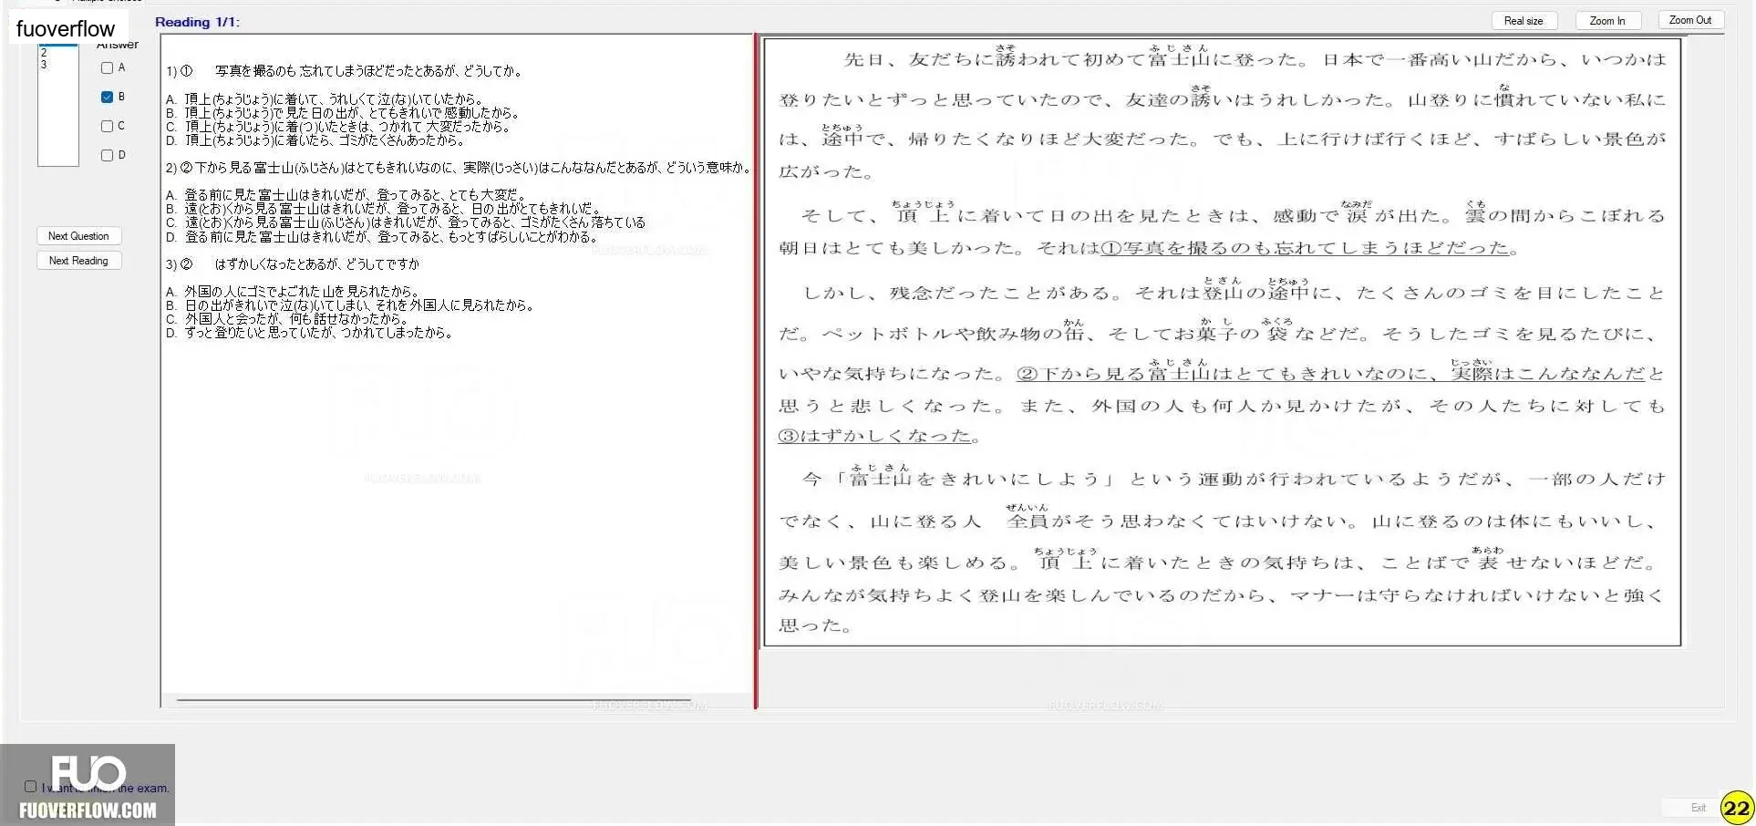The width and height of the screenshot is (1756, 826).
Task: Click choice B text of question 2 about 日の出
Action: point(383,209)
